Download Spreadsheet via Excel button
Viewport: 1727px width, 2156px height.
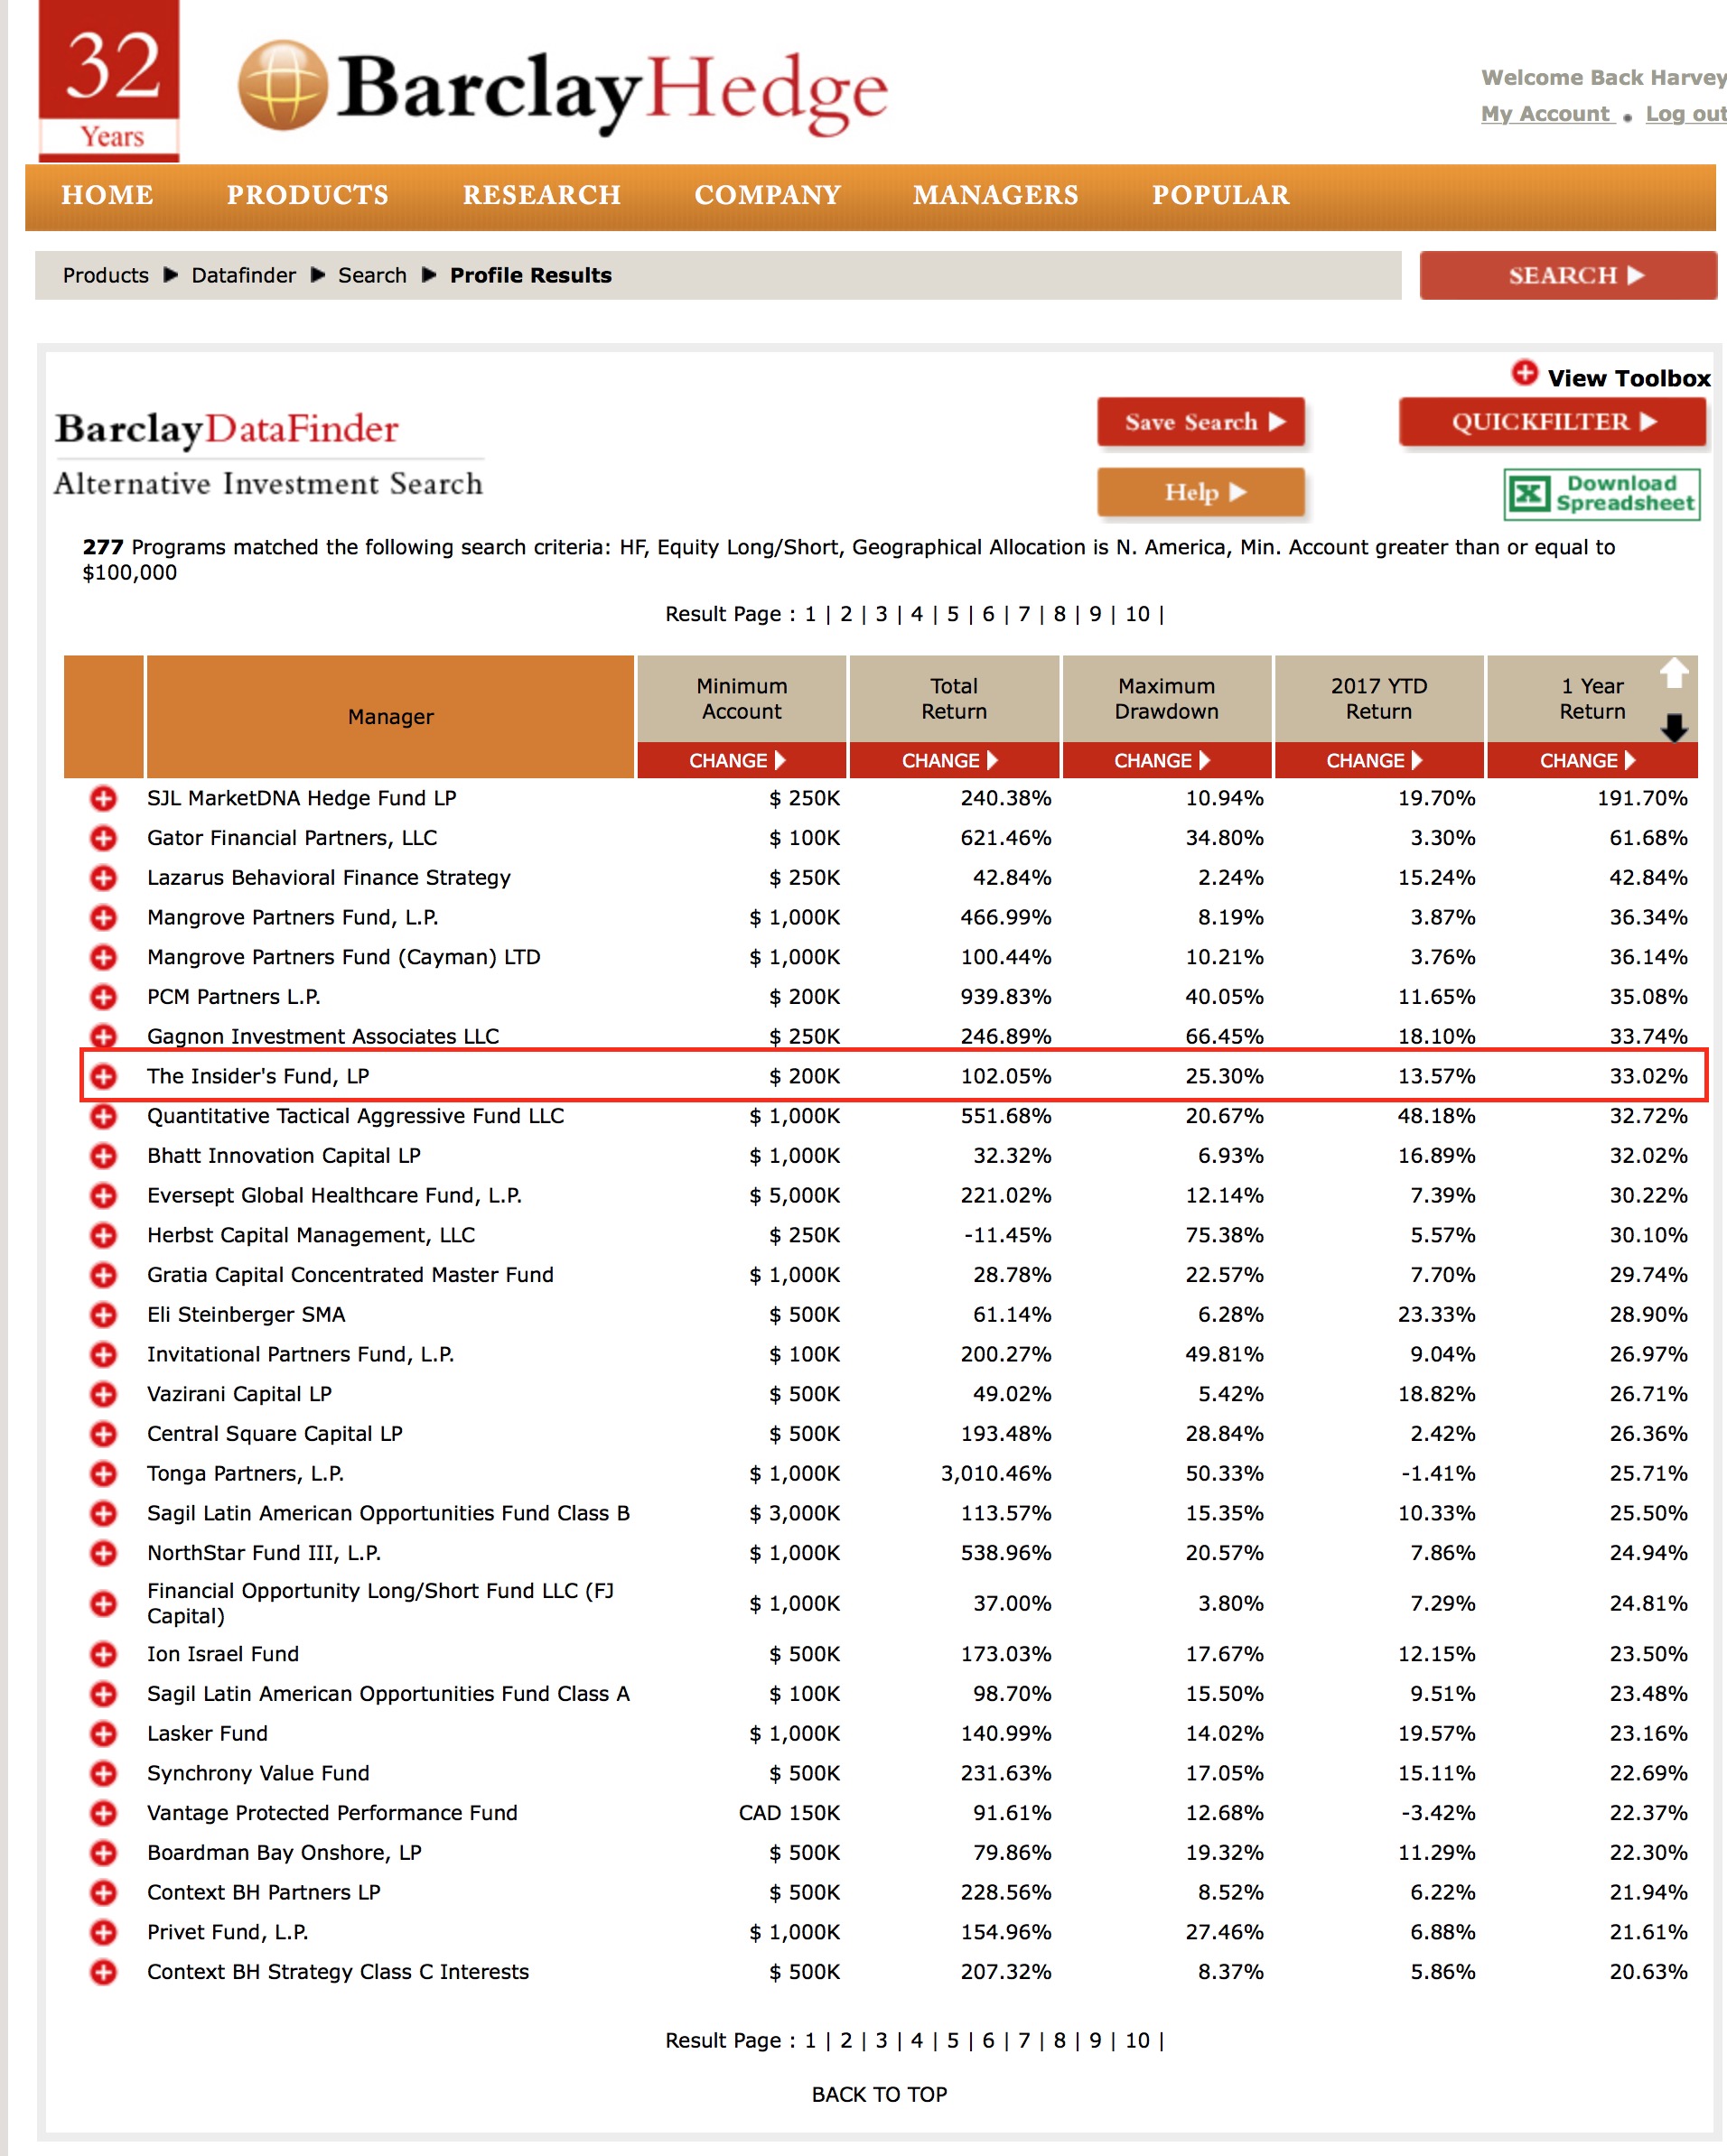[x=1601, y=493]
